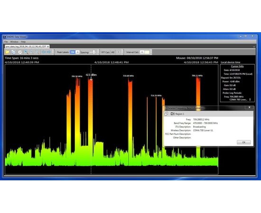Click OK in the frequency band dialog

pyautogui.click(x=244, y=142)
